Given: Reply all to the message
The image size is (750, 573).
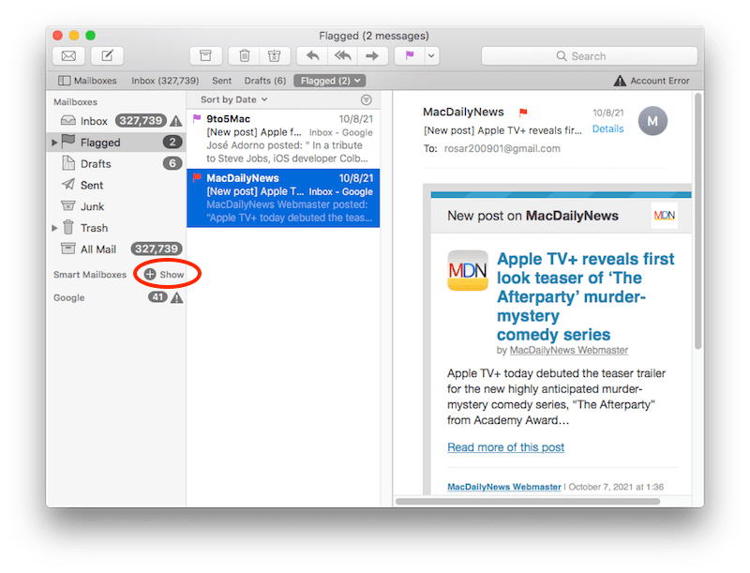Looking at the screenshot, I should point(343,55).
